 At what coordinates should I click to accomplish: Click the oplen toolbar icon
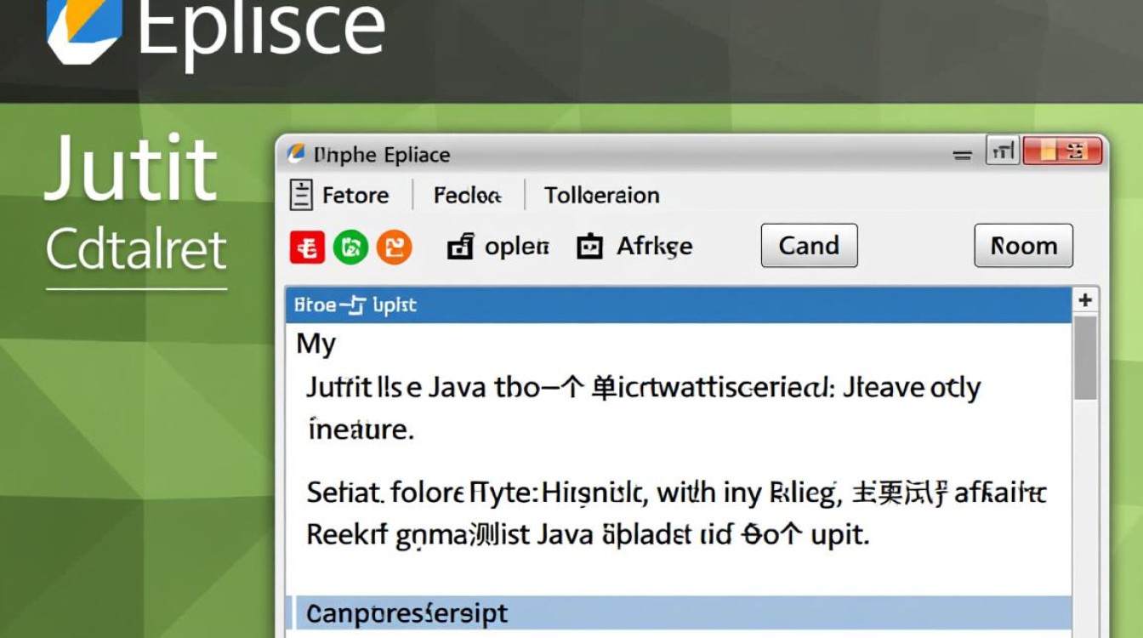pos(460,247)
